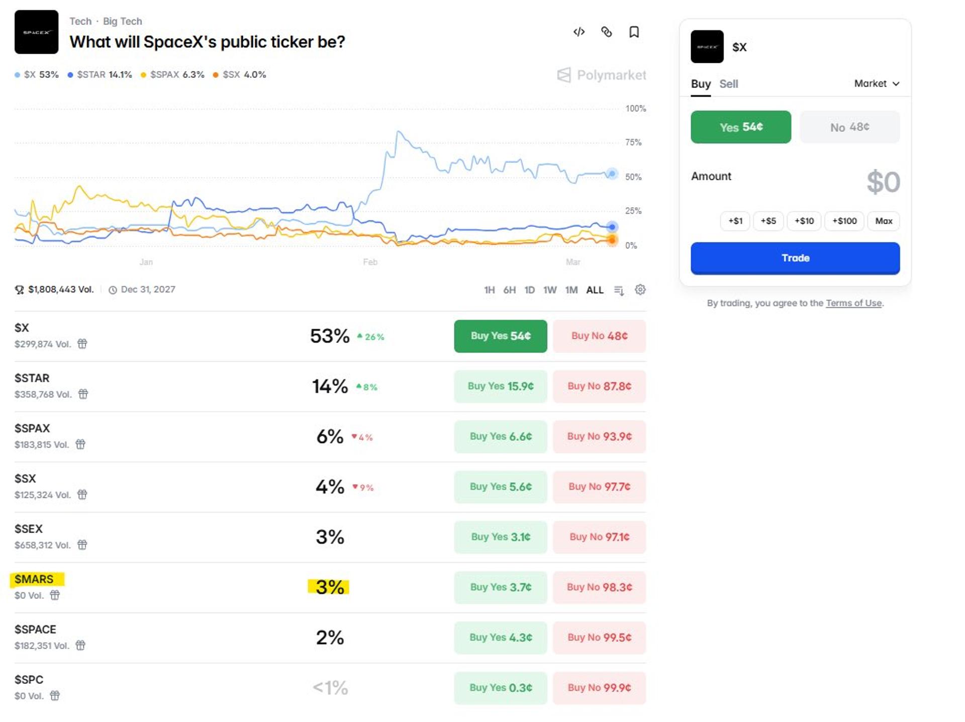Open the Terms of Use link

853,303
